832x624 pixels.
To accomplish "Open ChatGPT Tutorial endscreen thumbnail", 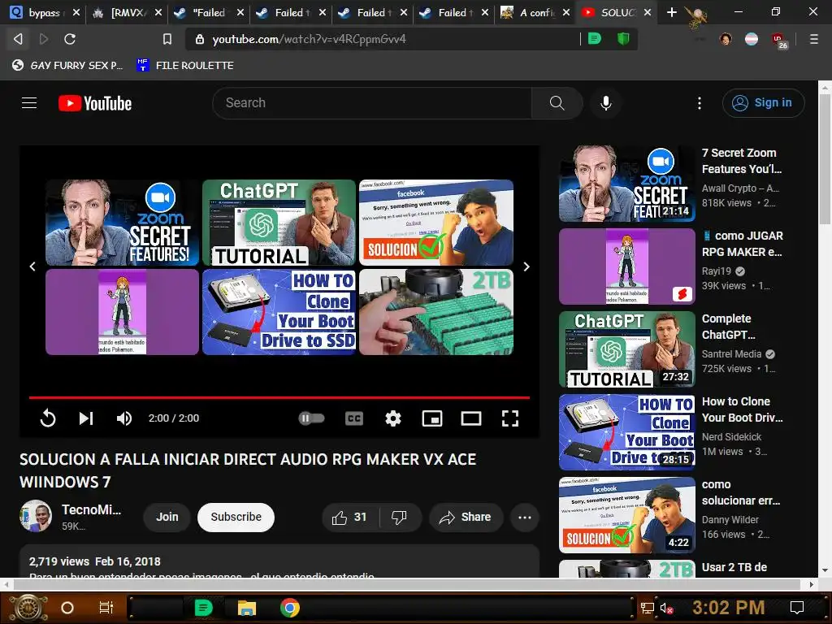I will (x=279, y=223).
